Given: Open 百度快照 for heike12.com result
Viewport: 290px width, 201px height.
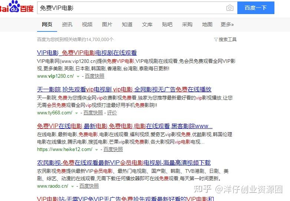Looking at the screenshot, I should point(113,149).
